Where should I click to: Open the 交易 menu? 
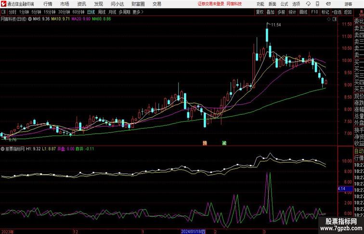(x=156, y=4)
